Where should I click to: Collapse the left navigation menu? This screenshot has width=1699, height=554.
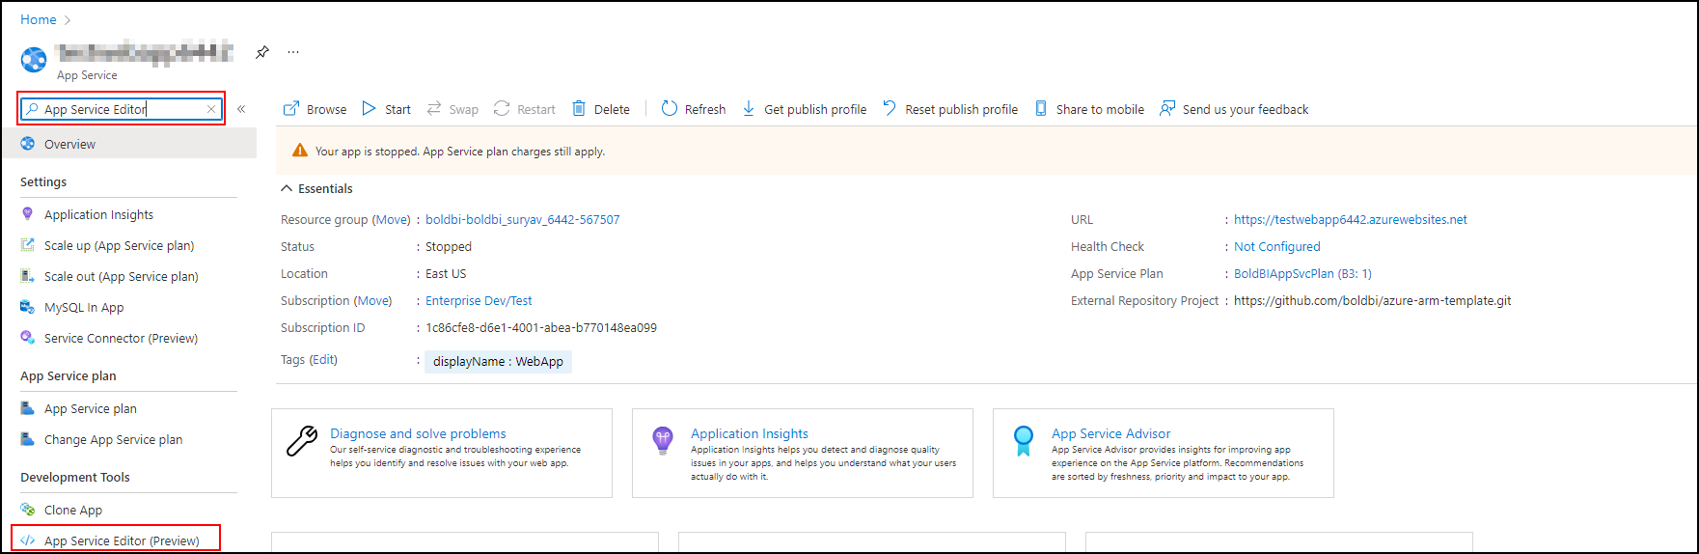point(241,109)
